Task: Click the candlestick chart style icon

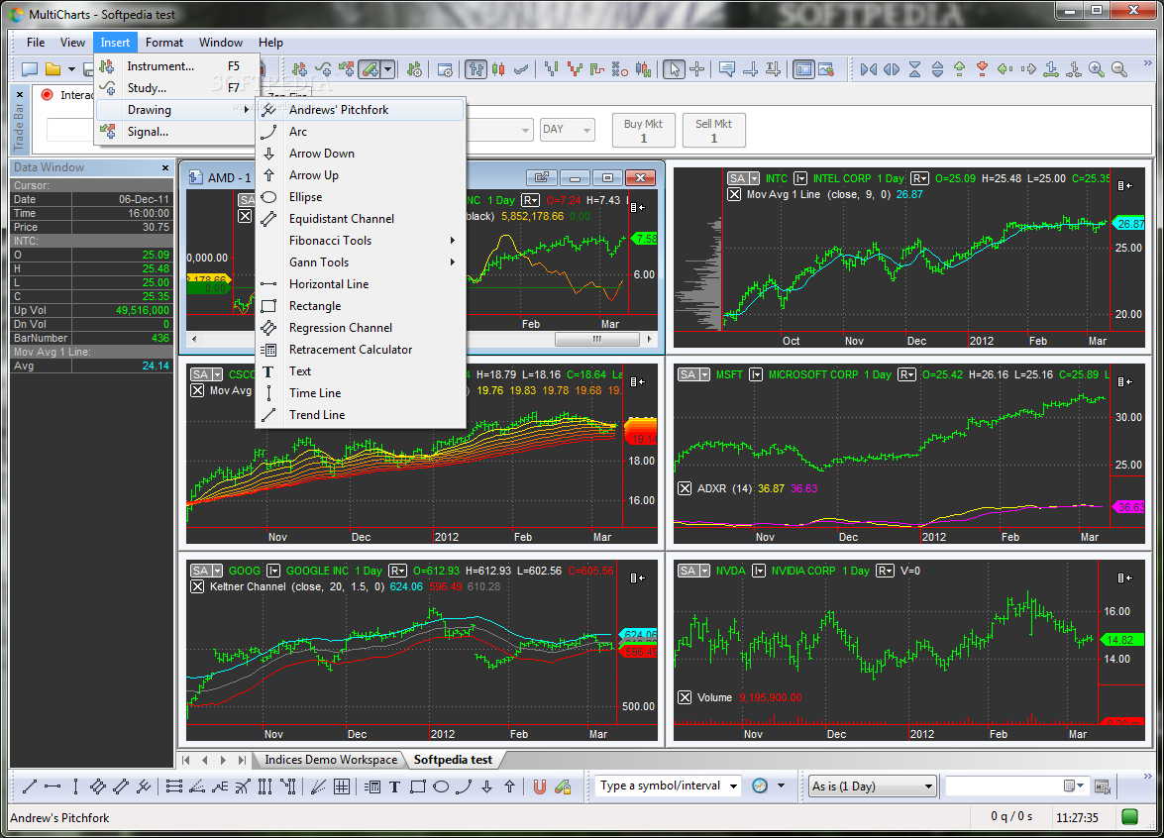Action: (499, 69)
